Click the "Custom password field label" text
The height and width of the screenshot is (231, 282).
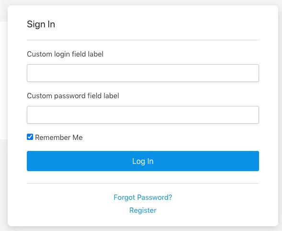pyautogui.click(x=73, y=96)
